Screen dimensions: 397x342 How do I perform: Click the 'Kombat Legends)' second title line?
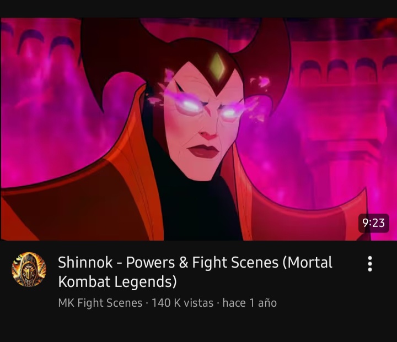pyautogui.click(x=117, y=281)
